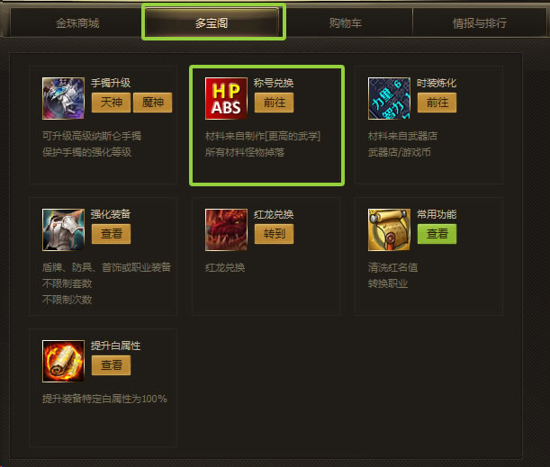
Task: Click the red HP ABS icon
Action: point(226,98)
